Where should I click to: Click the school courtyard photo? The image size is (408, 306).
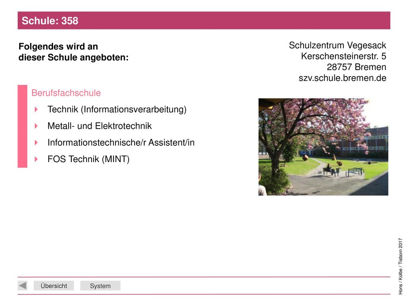click(x=323, y=147)
